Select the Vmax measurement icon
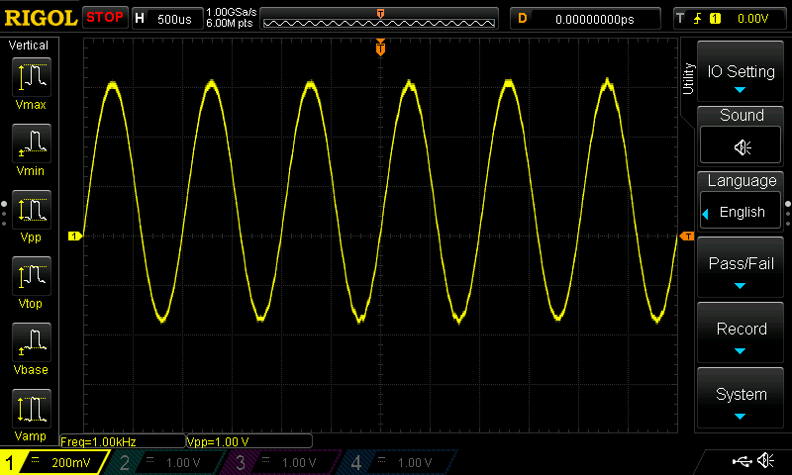Screen dimensions: 792x475 tap(31, 78)
